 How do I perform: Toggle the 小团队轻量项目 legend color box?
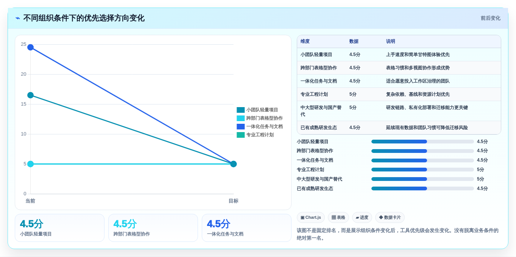[241, 110]
